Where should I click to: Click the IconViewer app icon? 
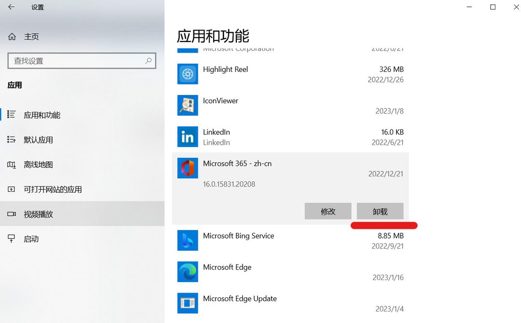pyautogui.click(x=188, y=105)
